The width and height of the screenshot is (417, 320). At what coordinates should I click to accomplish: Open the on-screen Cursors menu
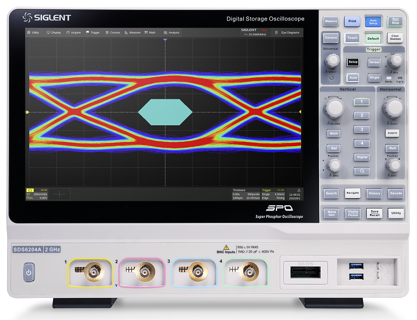[x=113, y=33]
